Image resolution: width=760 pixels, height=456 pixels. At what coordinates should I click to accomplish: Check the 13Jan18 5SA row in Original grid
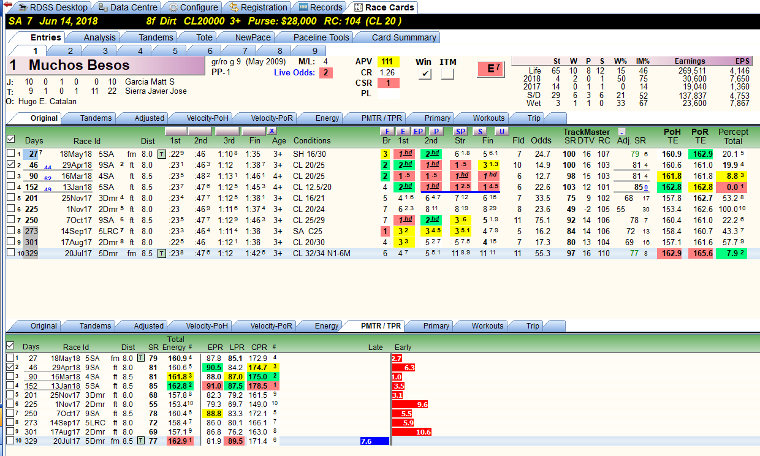(x=11, y=187)
